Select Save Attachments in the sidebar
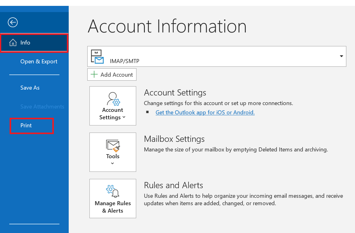Image resolution: width=355 pixels, height=233 pixels. tap(42, 106)
